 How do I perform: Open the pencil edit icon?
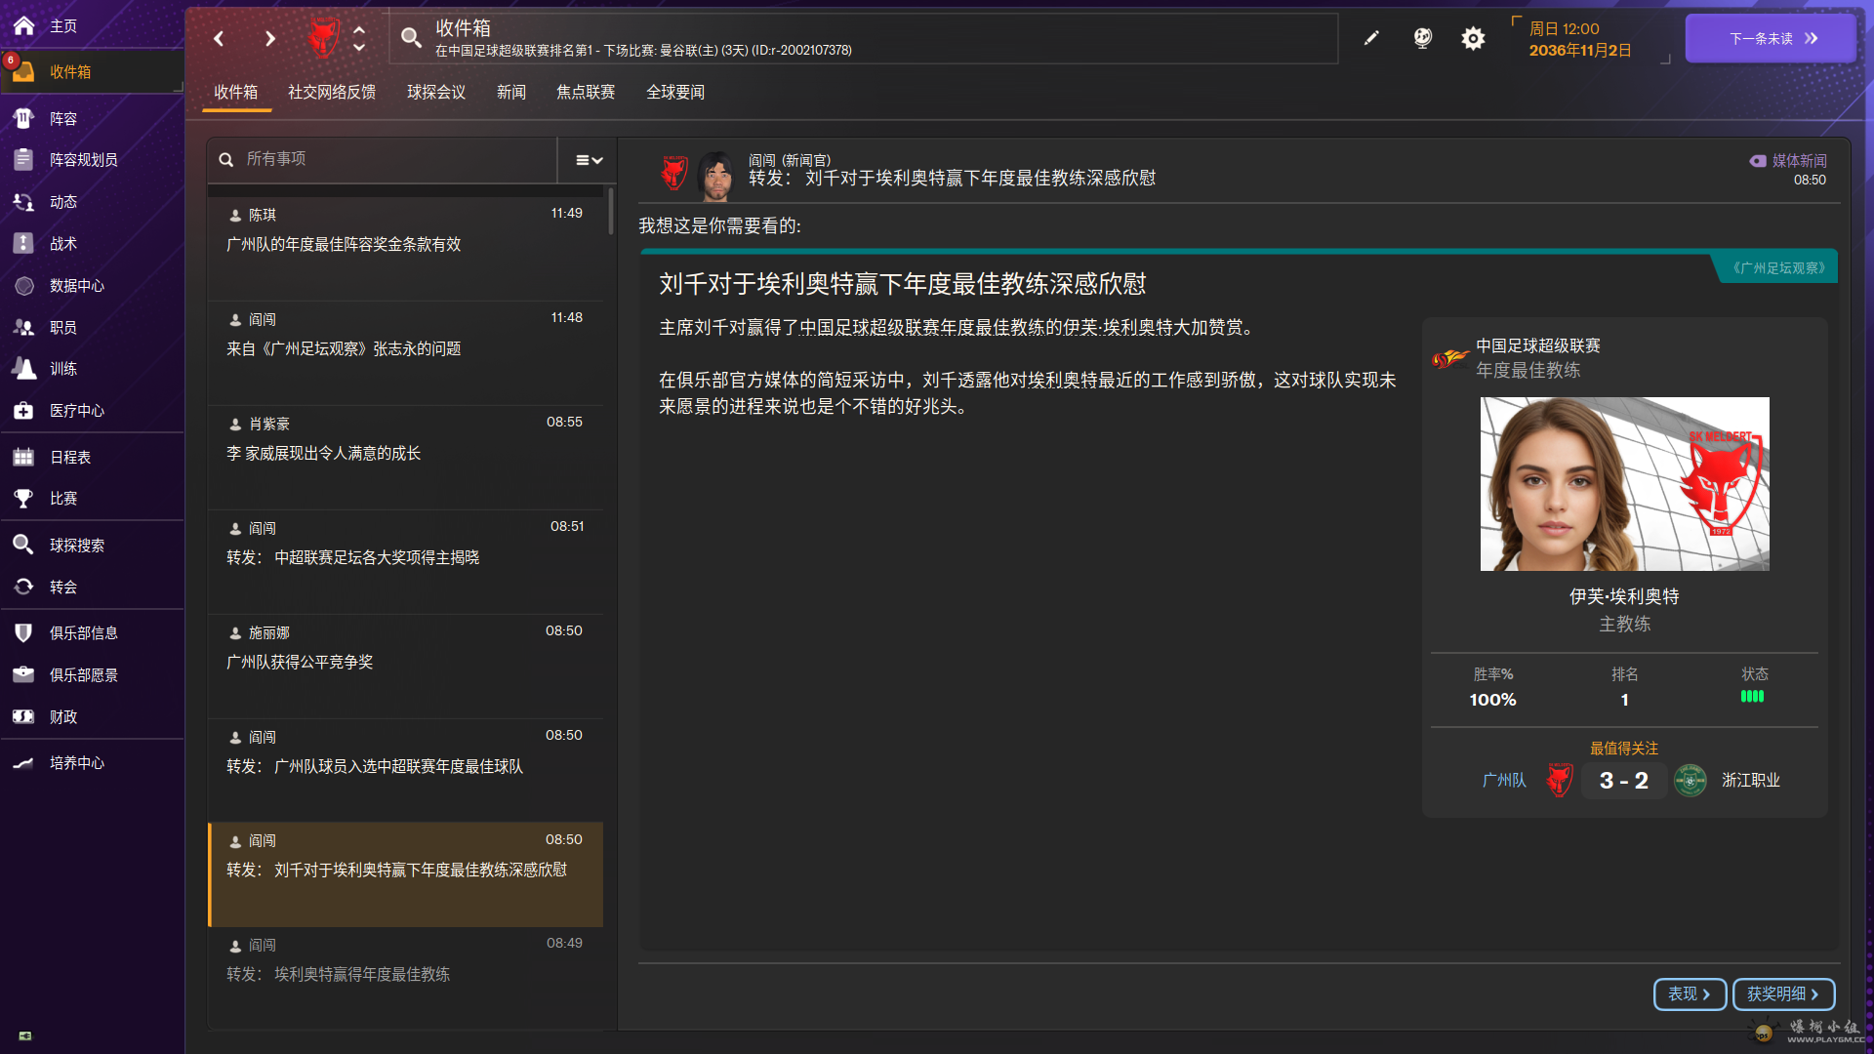coord(1371,38)
